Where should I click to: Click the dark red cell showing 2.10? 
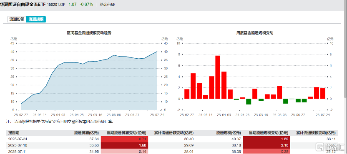point(267,145)
